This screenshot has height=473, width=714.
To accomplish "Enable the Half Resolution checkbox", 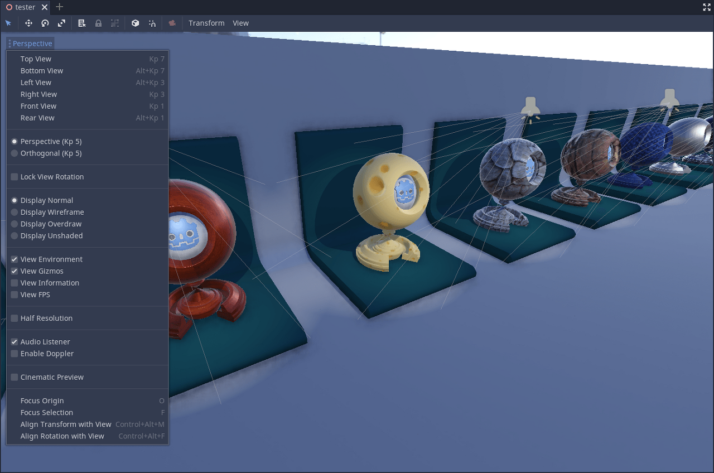I will (x=88, y=318).
